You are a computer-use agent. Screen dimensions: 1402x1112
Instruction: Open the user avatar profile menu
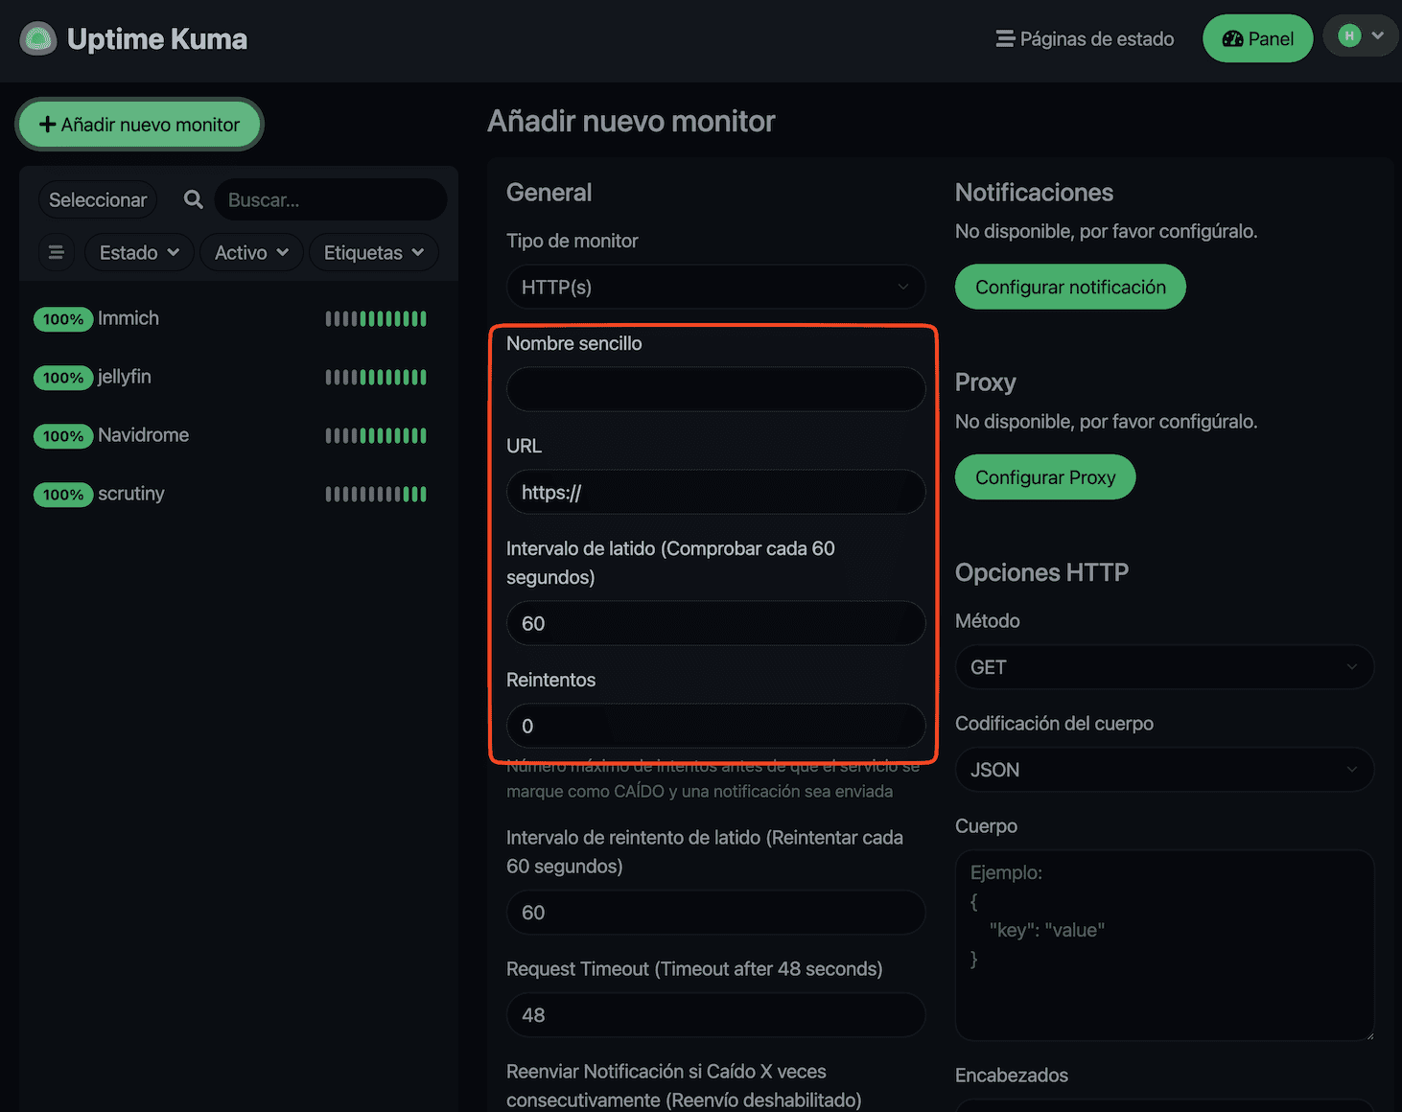1361,36
